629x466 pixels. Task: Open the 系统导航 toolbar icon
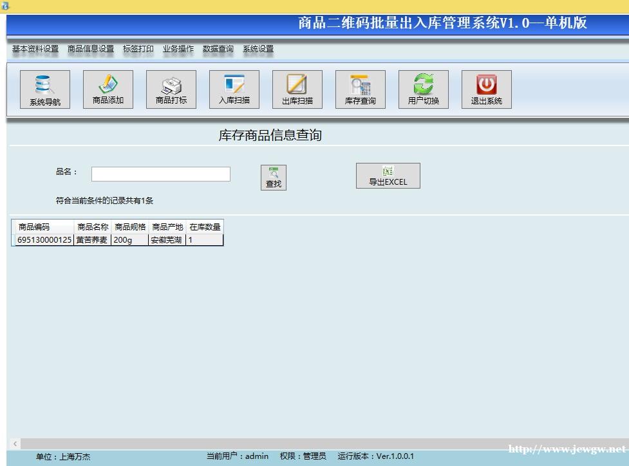click(x=45, y=89)
